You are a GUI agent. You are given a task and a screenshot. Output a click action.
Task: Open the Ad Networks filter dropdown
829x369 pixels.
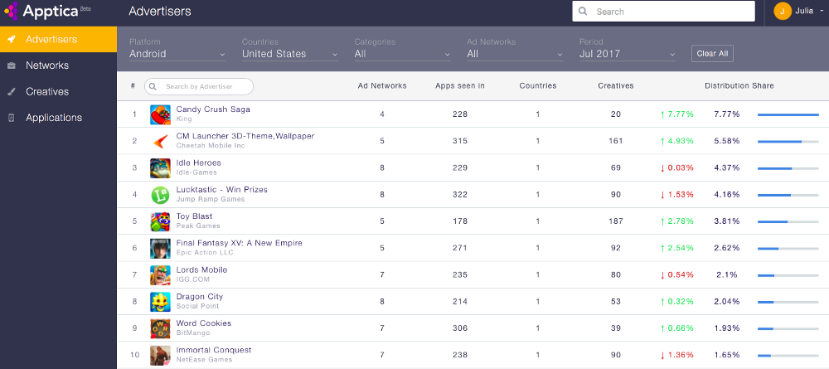pos(515,54)
